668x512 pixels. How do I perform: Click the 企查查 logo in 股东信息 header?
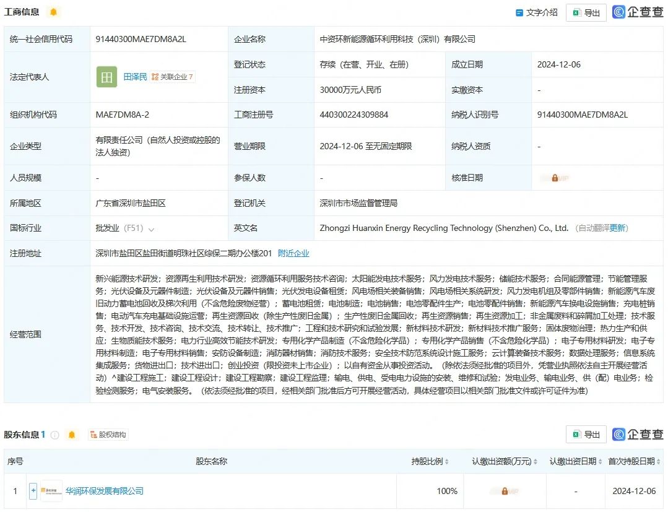637,434
